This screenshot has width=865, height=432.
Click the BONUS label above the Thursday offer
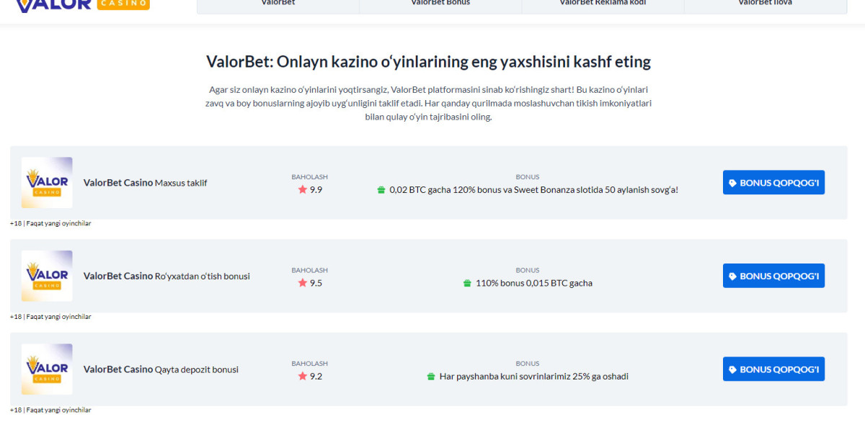527,364
